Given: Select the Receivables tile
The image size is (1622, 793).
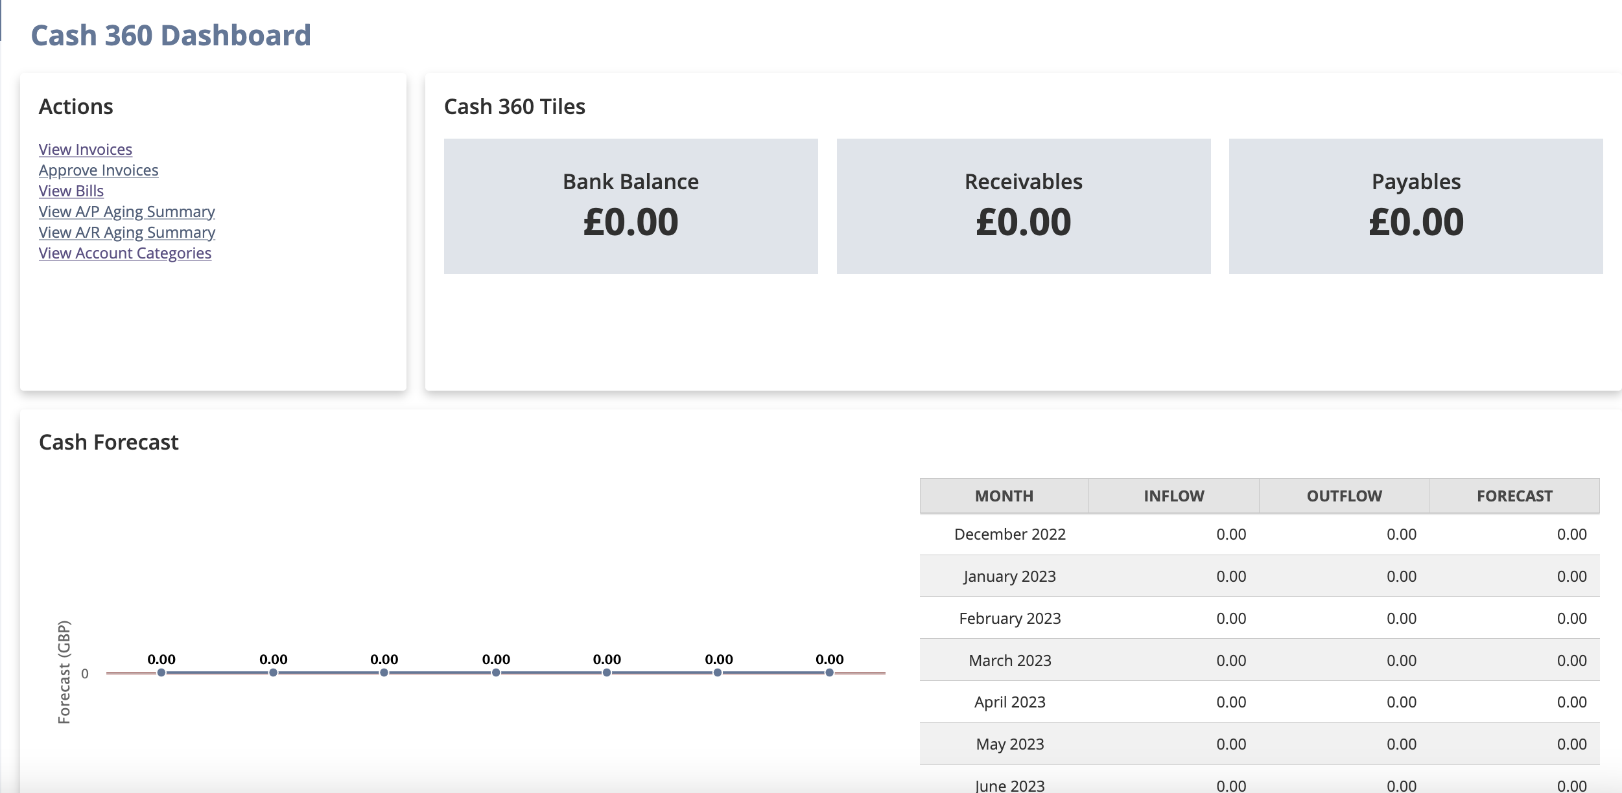Looking at the screenshot, I should click(1023, 206).
